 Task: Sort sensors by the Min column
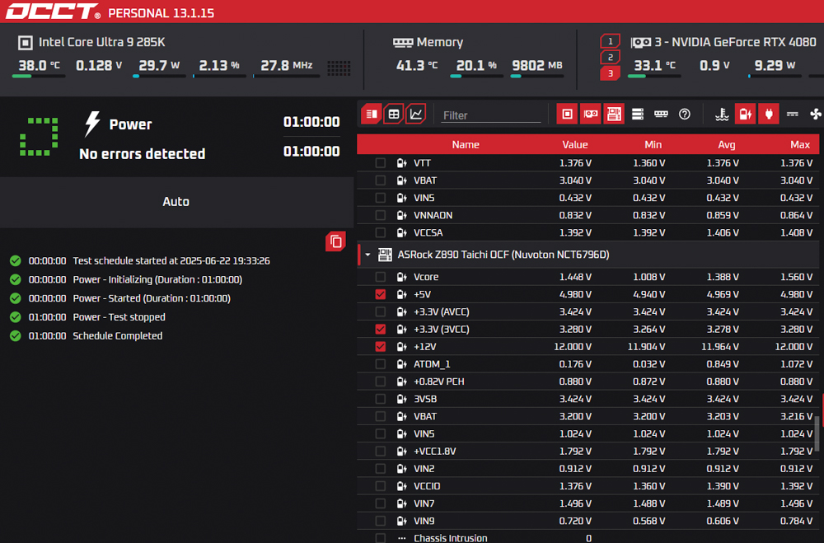(x=653, y=144)
